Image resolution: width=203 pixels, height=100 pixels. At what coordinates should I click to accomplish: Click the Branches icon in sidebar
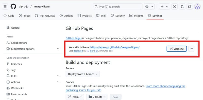pyautogui.click(x=8, y=64)
